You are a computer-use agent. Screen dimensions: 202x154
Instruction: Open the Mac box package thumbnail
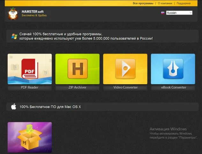(x=30, y=137)
